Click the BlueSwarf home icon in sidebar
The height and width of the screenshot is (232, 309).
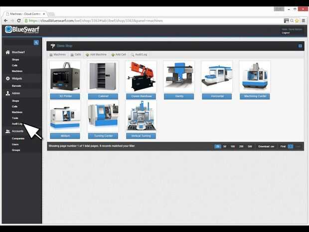[7, 52]
